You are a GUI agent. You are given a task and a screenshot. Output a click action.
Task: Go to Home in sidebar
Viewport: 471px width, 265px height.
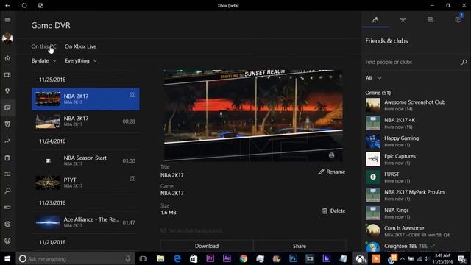tap(7, 58)
